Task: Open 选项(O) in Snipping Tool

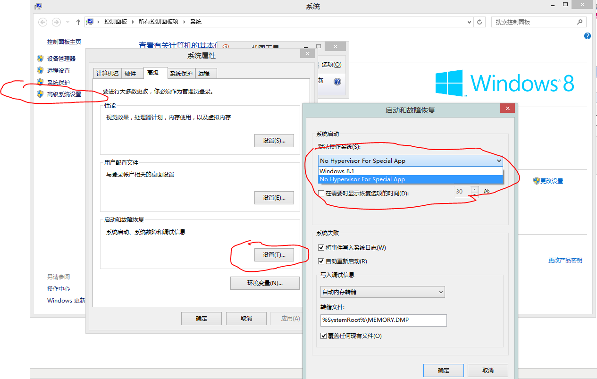Action: (x=331, y=64)
